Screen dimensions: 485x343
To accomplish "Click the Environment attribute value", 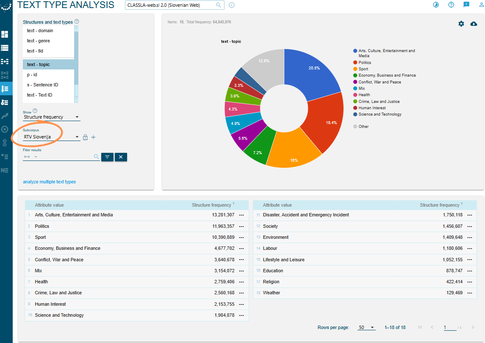I will point(276,237).
